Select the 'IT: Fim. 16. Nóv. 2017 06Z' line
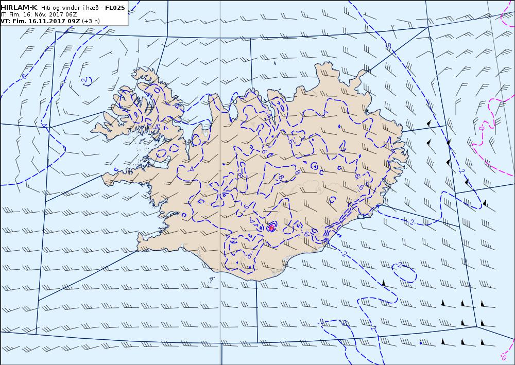The width and height of the screenshot is (515, 365). tap(39, 14)
